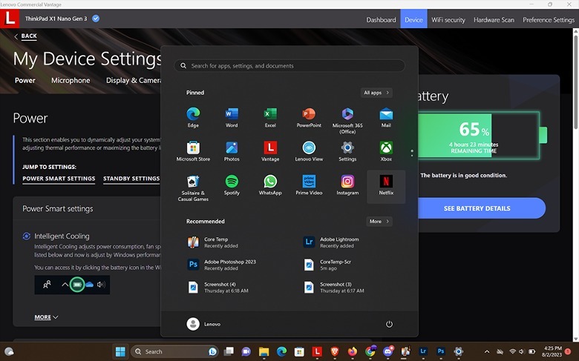Expand All apps list
This screenshot has width=579, height=361.
tap(376, 93)
